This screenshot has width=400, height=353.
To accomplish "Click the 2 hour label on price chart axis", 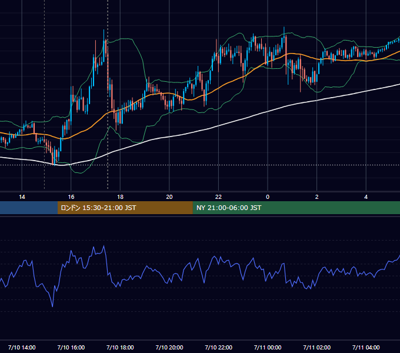I will [x=317, y=197].
